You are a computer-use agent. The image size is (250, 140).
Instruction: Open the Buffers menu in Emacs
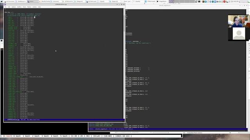[x=19, y=7]
